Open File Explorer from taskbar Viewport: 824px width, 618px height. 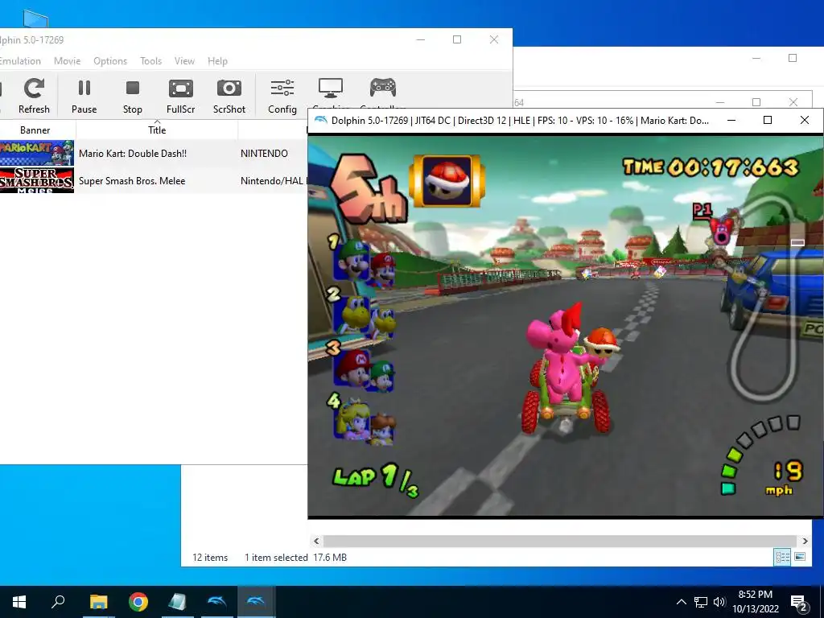[x=98, y=602]
